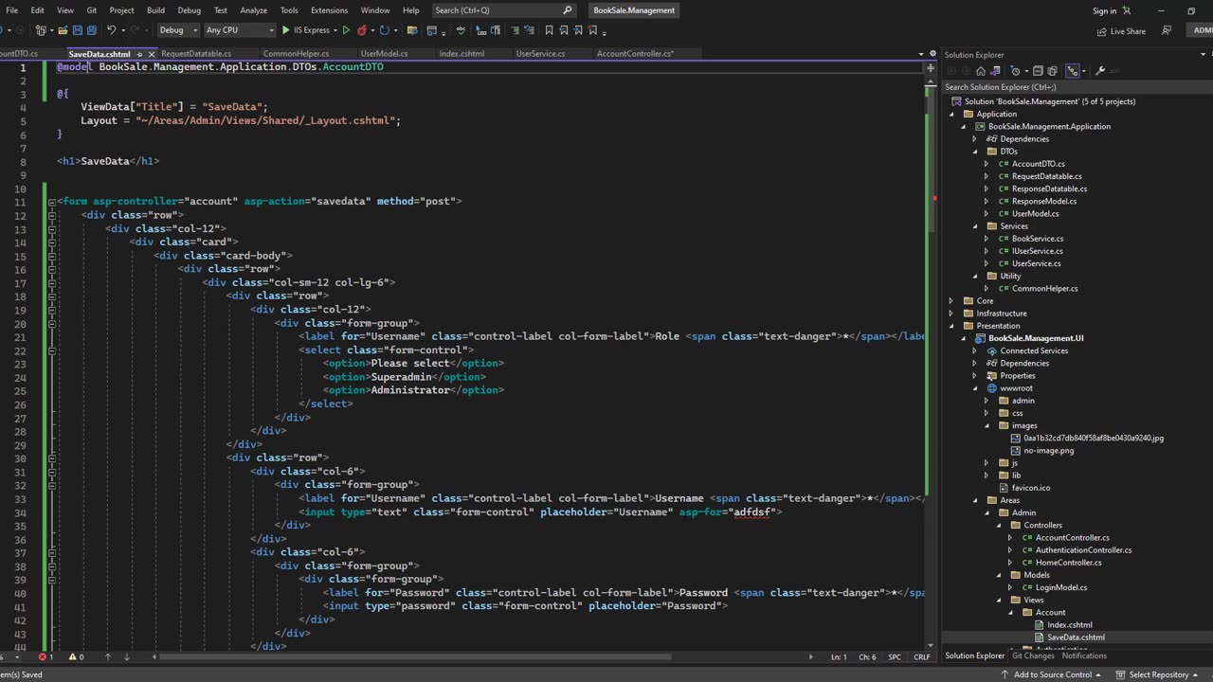The height and width of the screenshot is (682, 1213).
Task: Click the Hot Reload flame icon
Action: tap(362, 30)
